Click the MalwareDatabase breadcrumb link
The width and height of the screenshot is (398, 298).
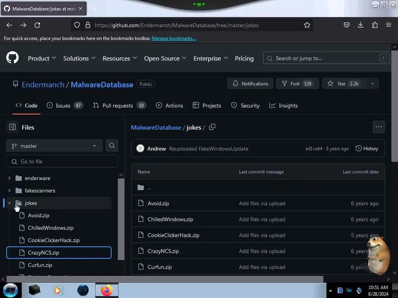coord(156,127)
